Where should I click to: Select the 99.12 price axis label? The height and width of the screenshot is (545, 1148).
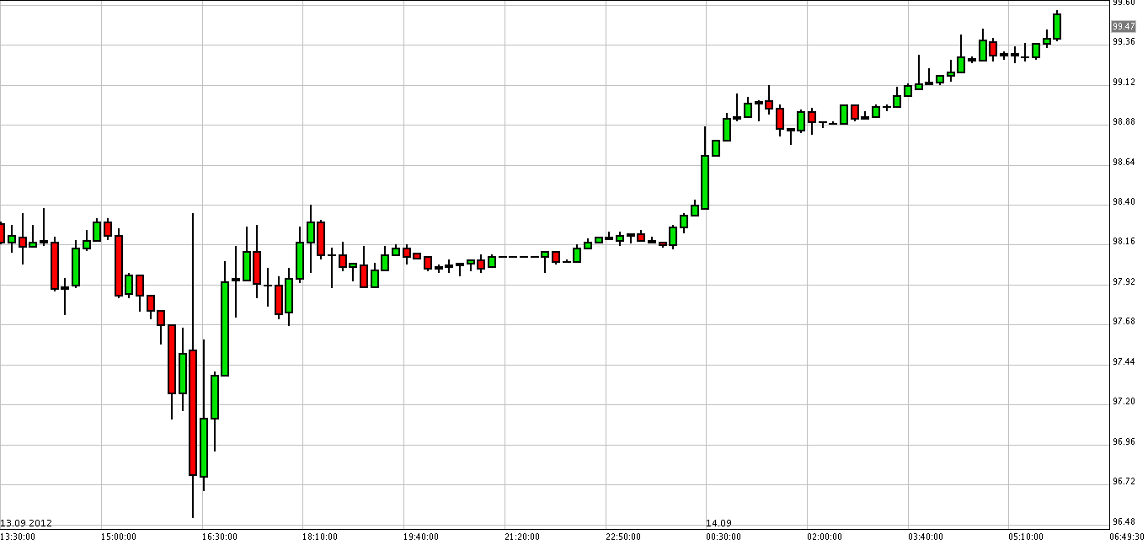coord(1124,82)
